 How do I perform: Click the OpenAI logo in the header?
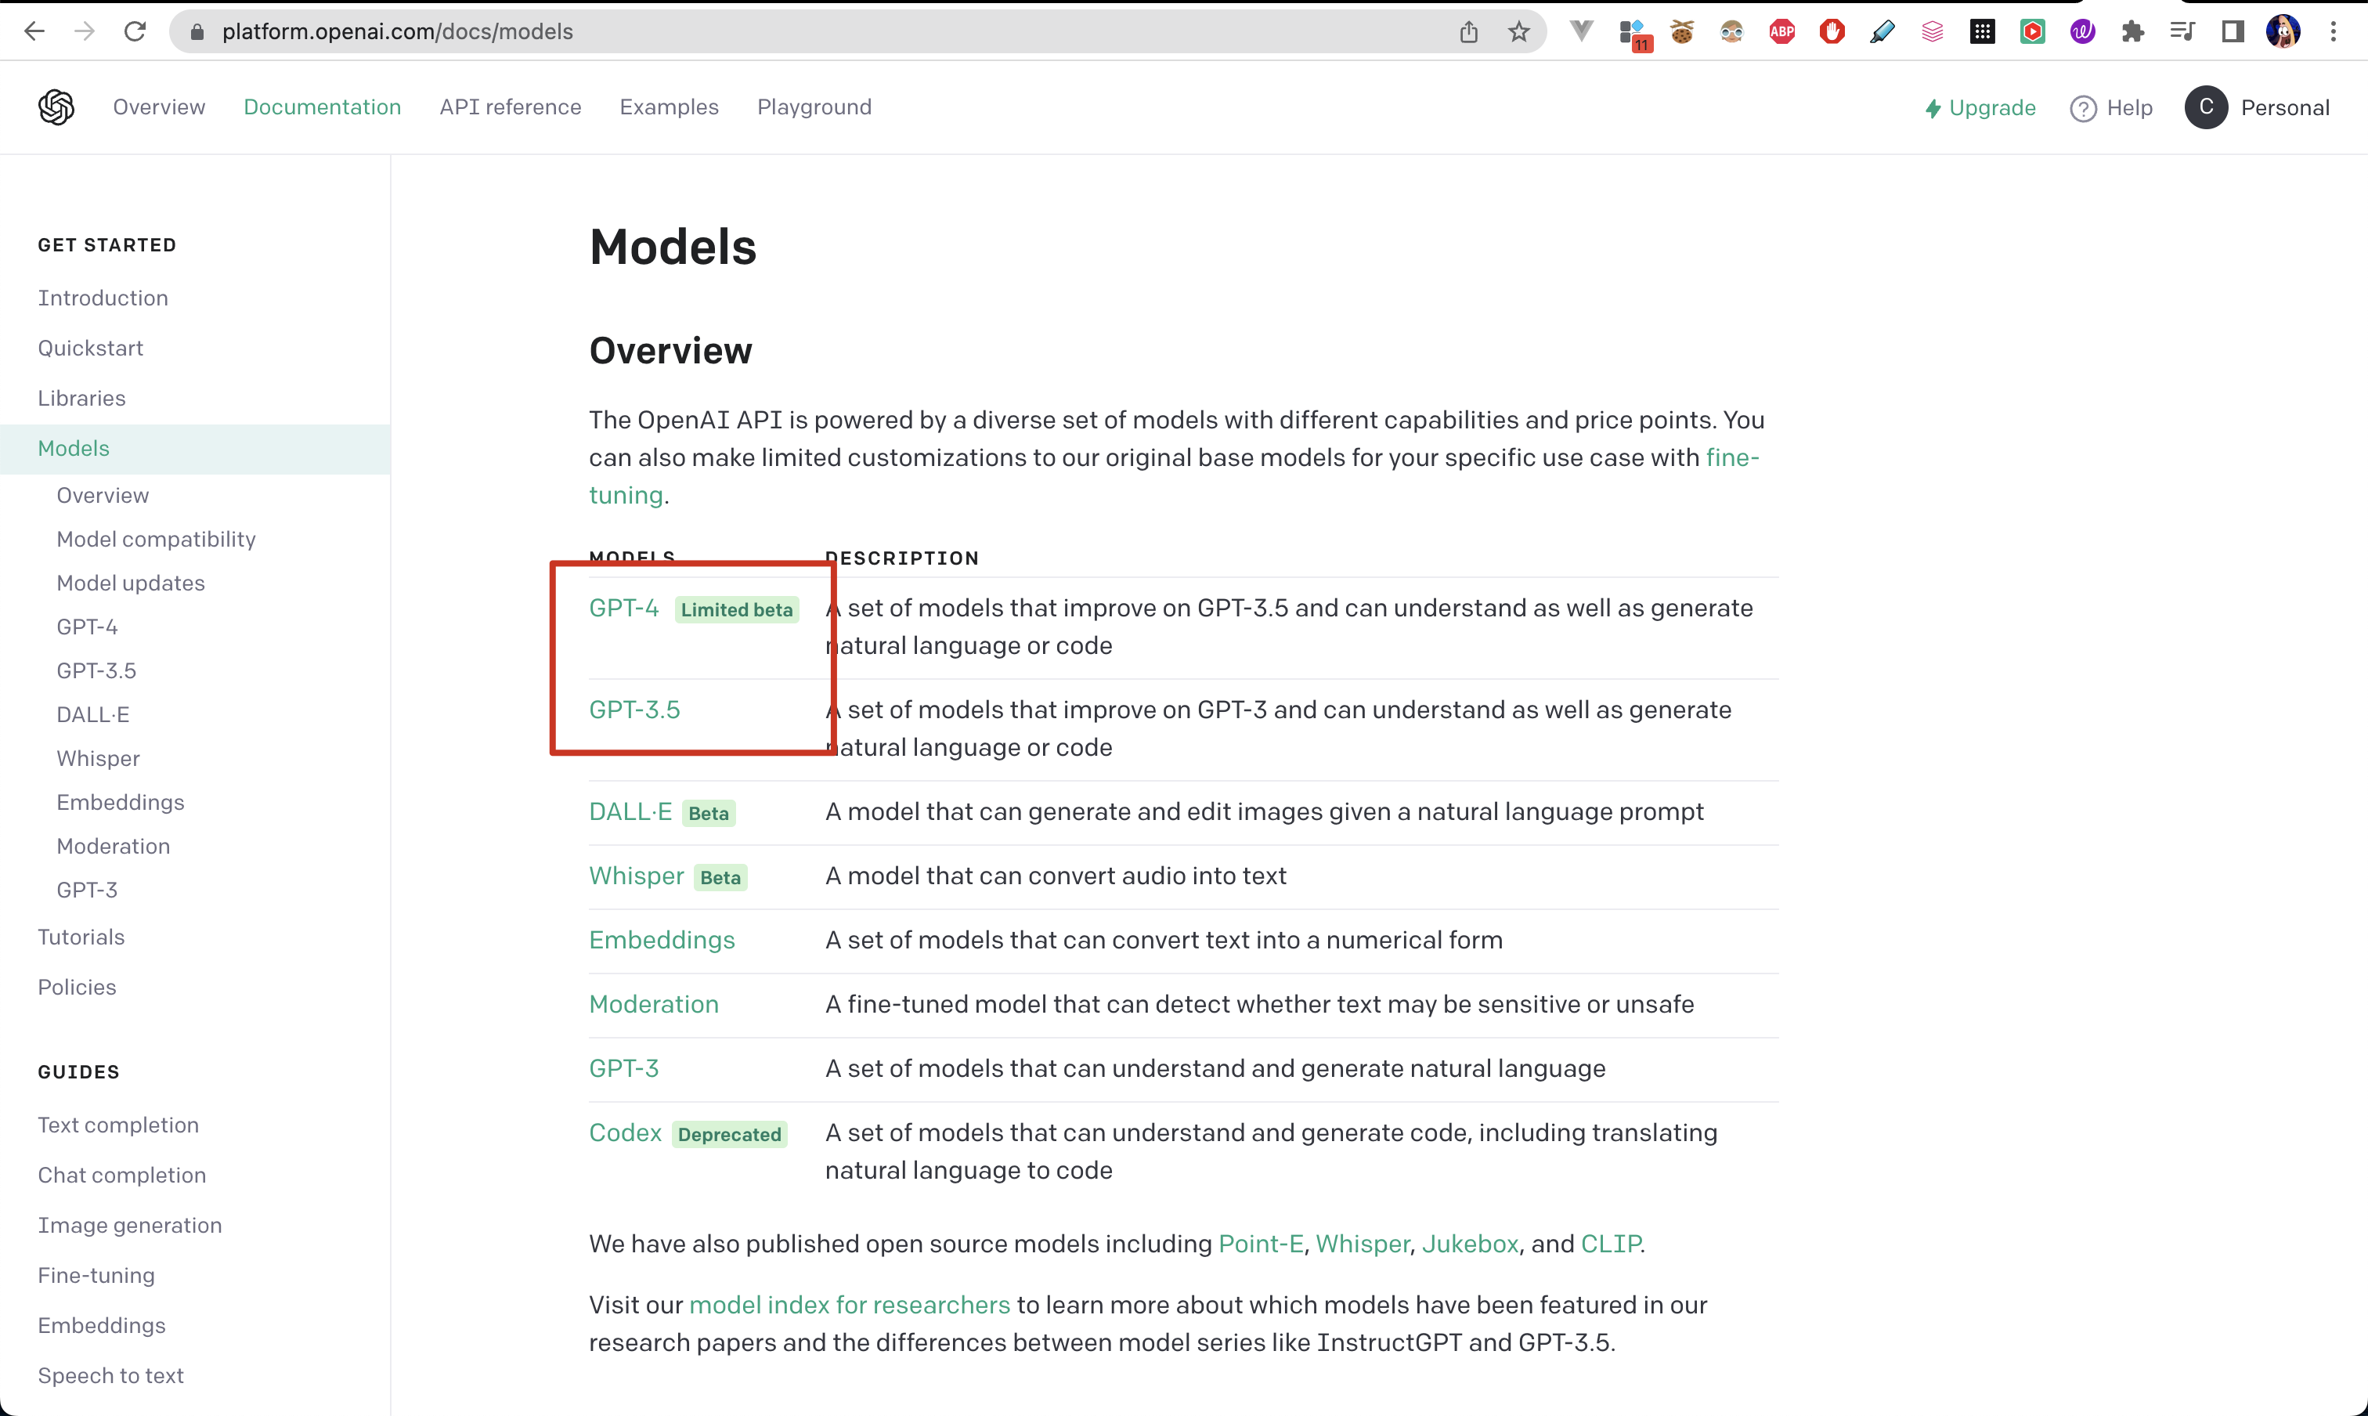click(56, 107)
